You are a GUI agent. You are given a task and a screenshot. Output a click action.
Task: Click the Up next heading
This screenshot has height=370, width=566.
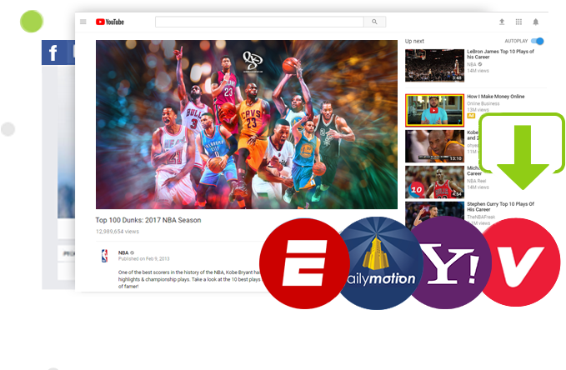(414, 41)
